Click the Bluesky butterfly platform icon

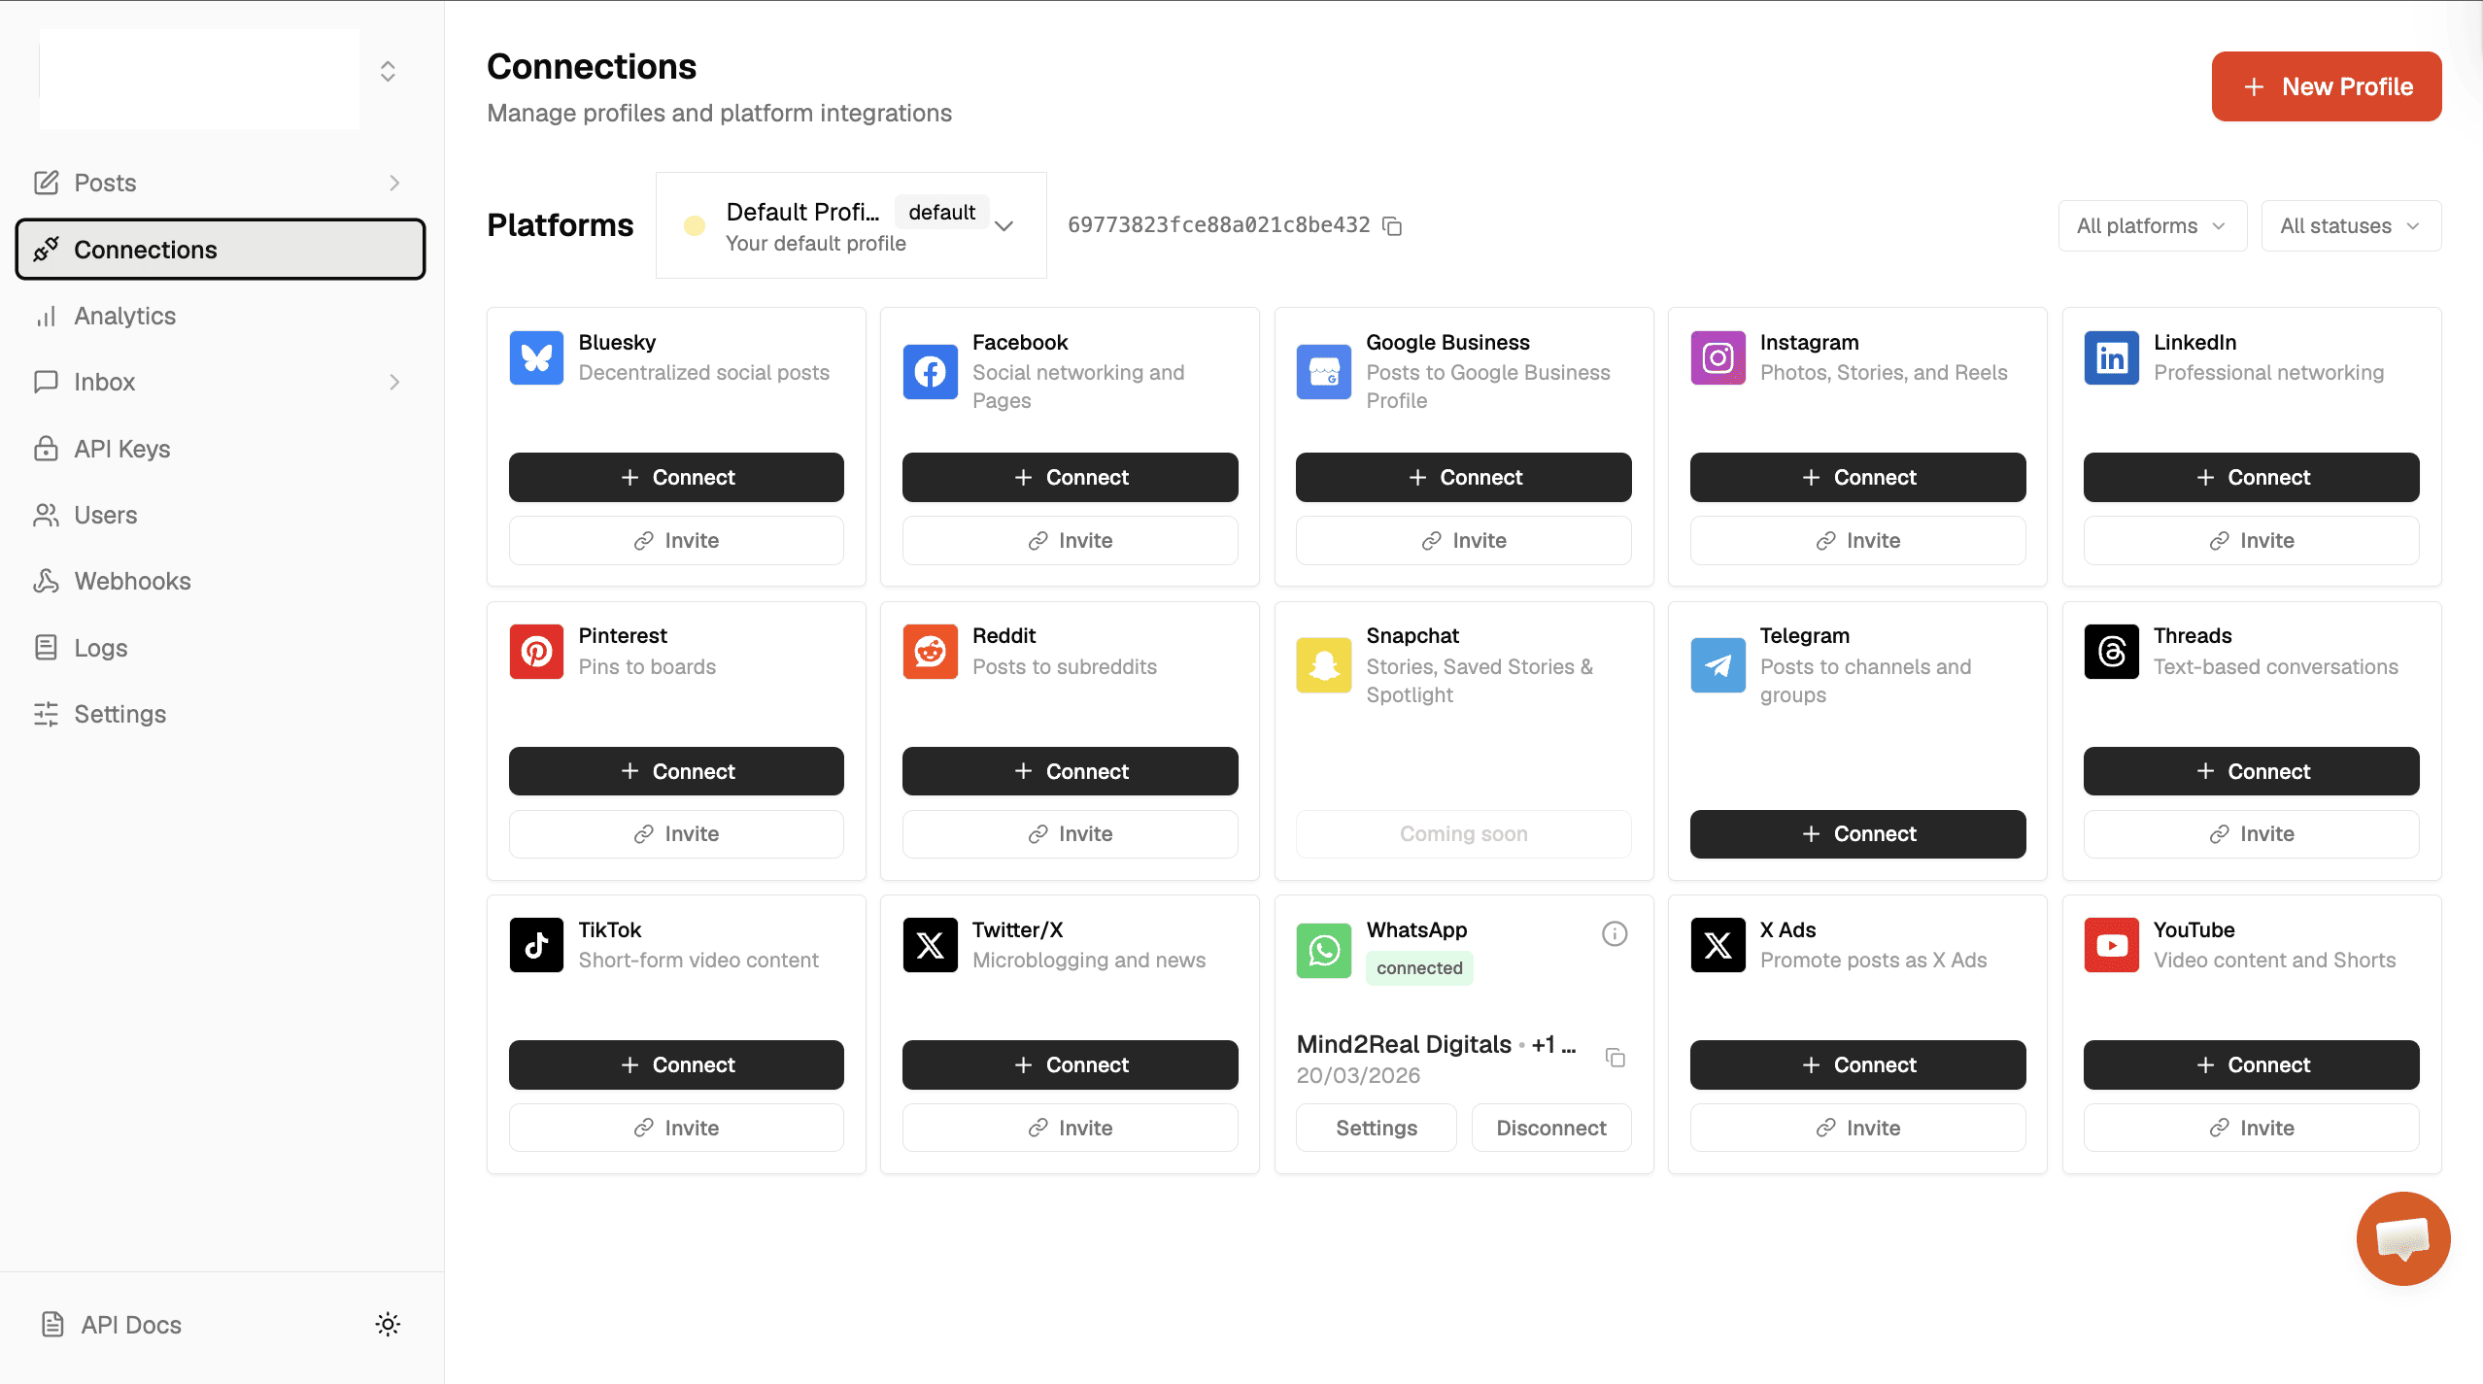536,358
